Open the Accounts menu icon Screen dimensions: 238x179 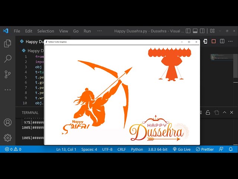click(7, 122)
